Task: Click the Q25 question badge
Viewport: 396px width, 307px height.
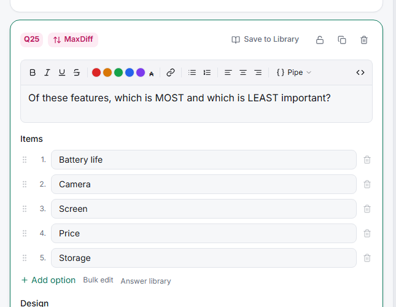Action: pyautogui.click(x=31, y=40)
